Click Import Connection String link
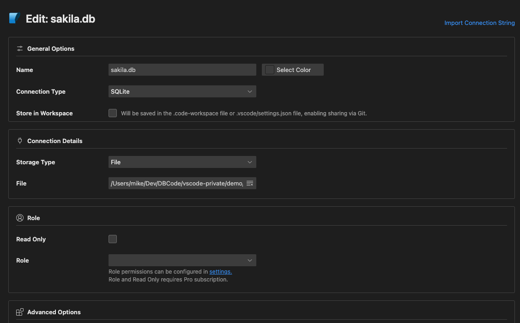The width and height of the screenshot is (520, 323). click(x=479, y=23)
